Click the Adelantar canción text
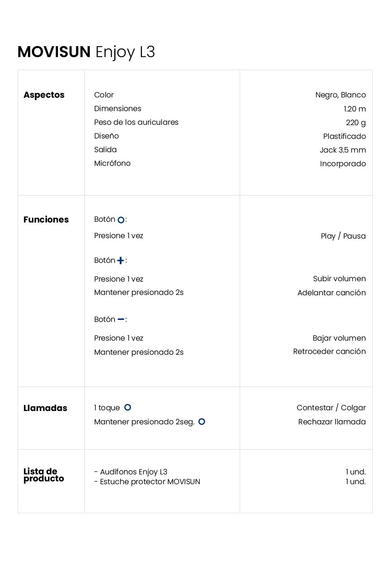Screen dimensions: 391x587 click(x=332, y=293)
